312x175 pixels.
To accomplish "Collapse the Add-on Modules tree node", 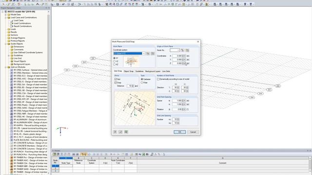I will tap(6, 67).
